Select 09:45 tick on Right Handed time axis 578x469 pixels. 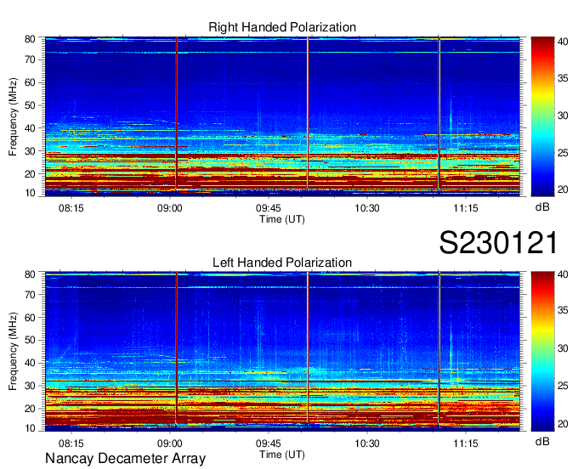(x=269, y=208)
